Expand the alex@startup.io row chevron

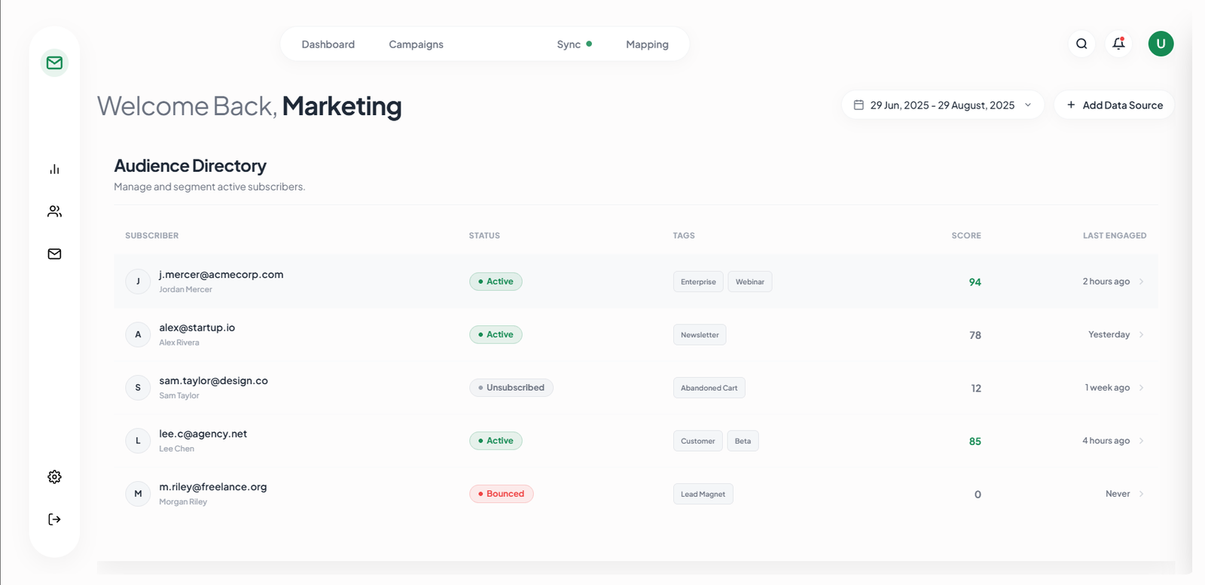[x=1142, y=334]
